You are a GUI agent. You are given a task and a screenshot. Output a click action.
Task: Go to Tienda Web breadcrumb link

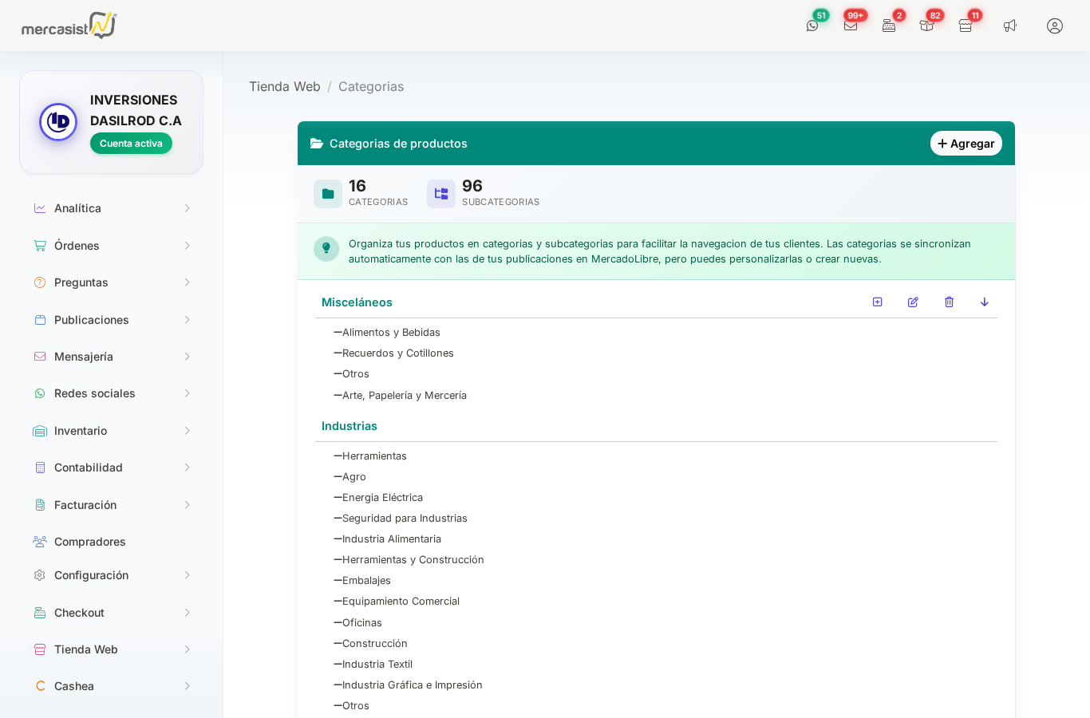[x=285, y=86]
